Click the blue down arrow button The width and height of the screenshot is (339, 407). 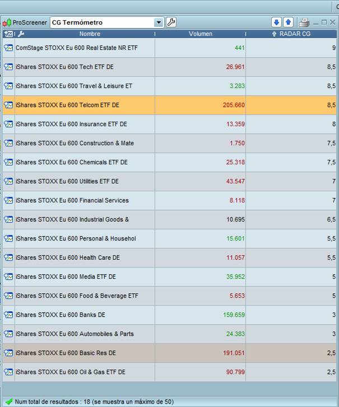276,22
